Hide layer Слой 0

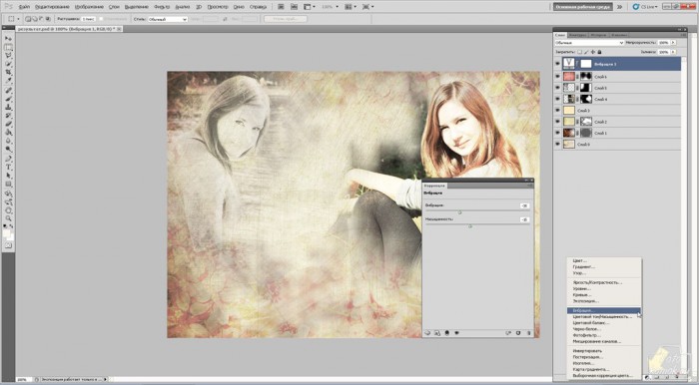click(x=557, y=145)
